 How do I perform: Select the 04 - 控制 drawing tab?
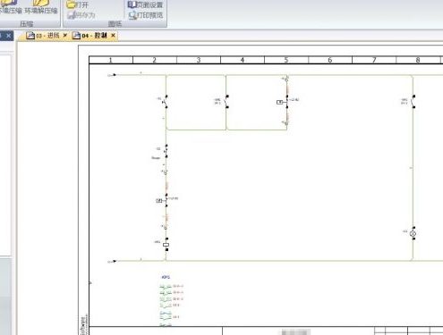89,36
